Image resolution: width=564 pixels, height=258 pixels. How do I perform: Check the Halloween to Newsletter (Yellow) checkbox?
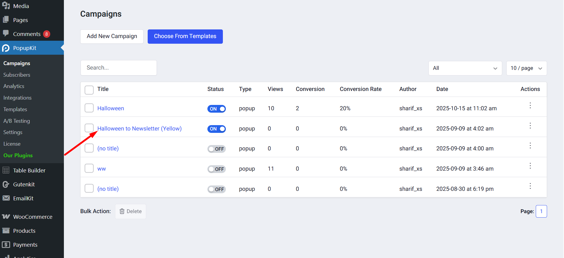[89, 128]
